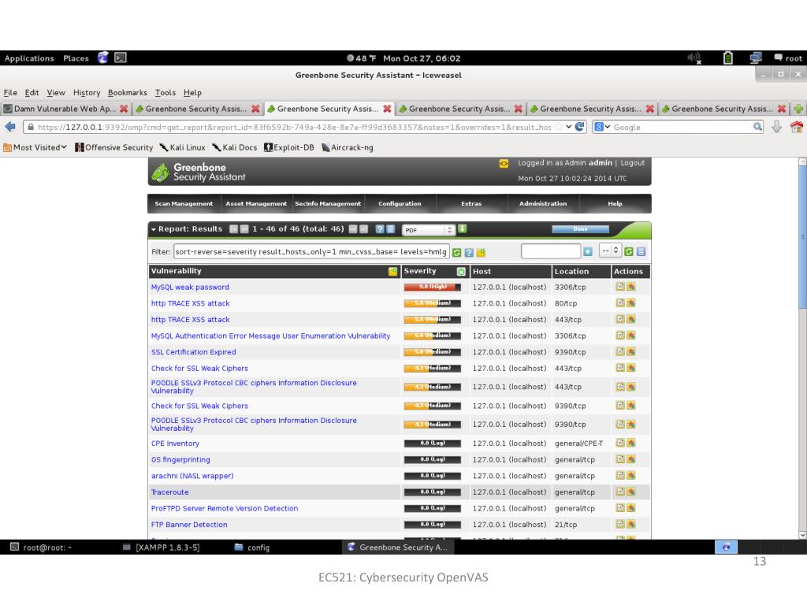Click the yellow icon beside Logged in text
The height and width of the screenshot is (605, 807).
(504, 163)
